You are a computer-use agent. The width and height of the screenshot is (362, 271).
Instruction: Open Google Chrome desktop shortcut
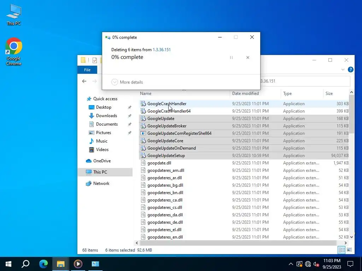[14, 52]
